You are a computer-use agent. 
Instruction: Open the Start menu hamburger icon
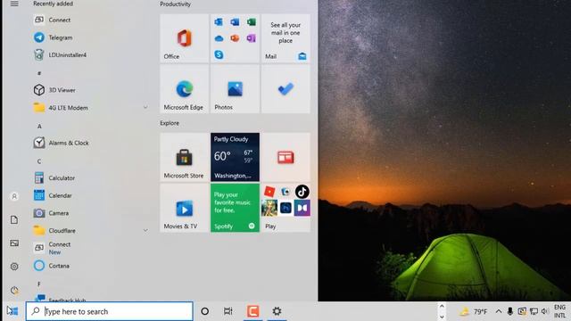coord(14,4)
